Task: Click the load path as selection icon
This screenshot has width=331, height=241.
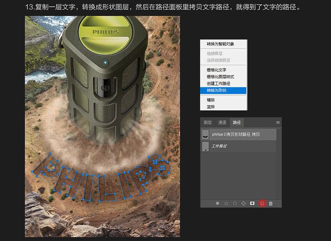Action: 235,203
